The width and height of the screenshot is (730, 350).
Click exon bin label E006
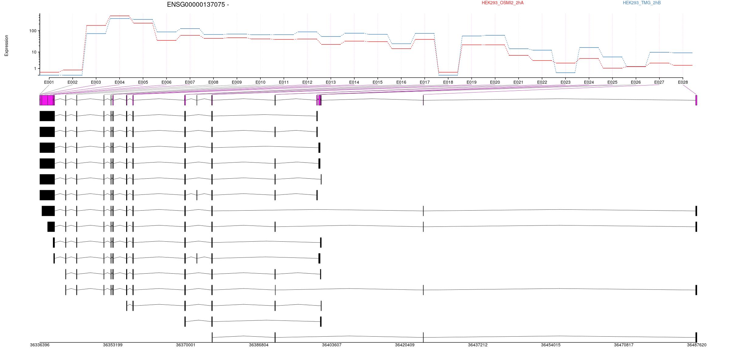coord(166,82)
